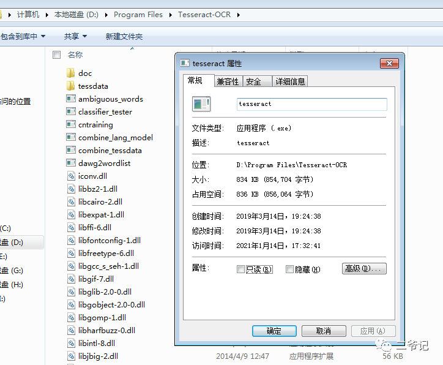Expand the arrow after 计算机 in address bar

pos(47,15)
